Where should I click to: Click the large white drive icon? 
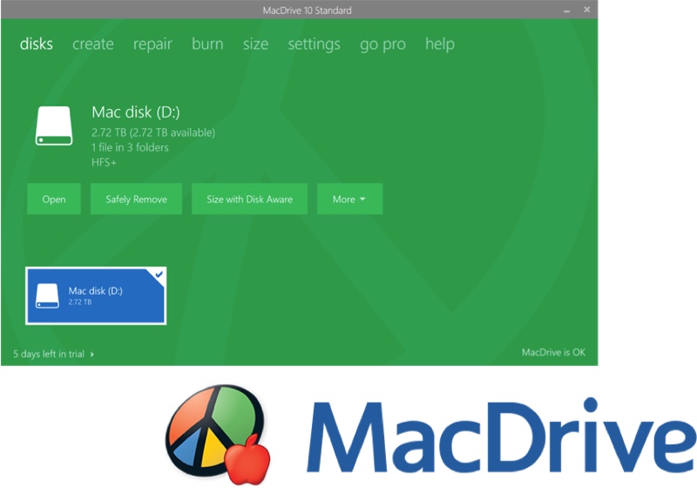pyautogui.click(x=54, y=125)
